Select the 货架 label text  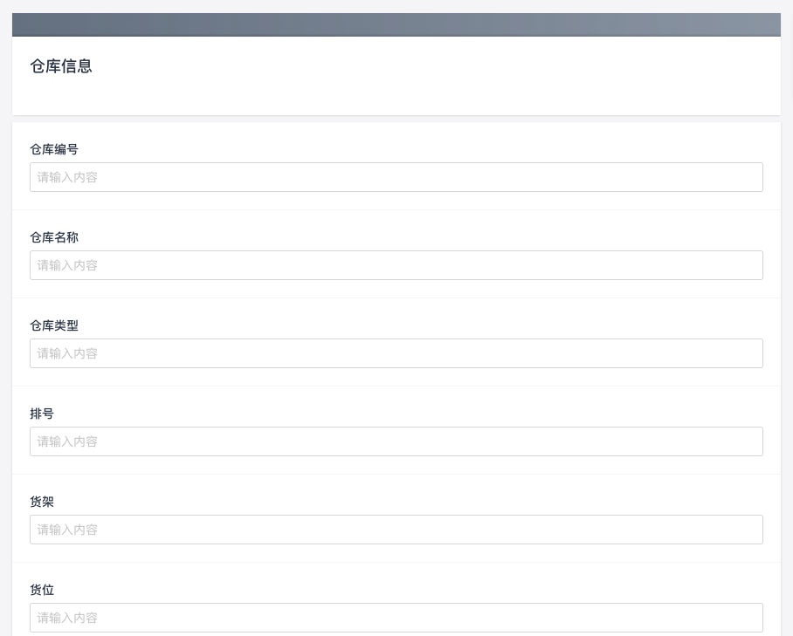42,502
